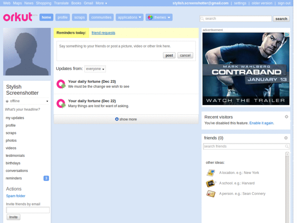This screenshot has height=223, width=297.
Task: Click older version link
Action: click(x=262, y=3)
